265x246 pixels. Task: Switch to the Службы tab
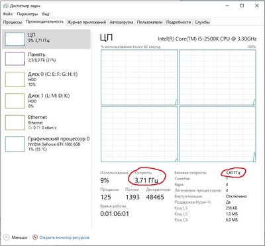(202, 23)
